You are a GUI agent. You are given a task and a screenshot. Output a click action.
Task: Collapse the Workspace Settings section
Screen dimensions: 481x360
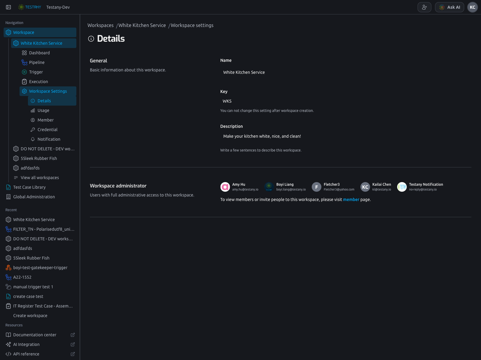point(48,91)
